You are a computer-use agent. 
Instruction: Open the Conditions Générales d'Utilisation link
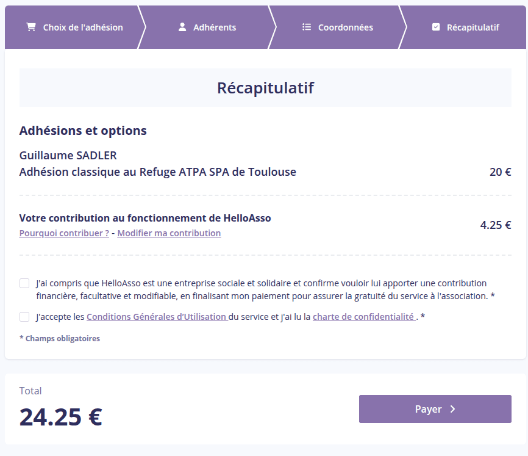(157, 316)
